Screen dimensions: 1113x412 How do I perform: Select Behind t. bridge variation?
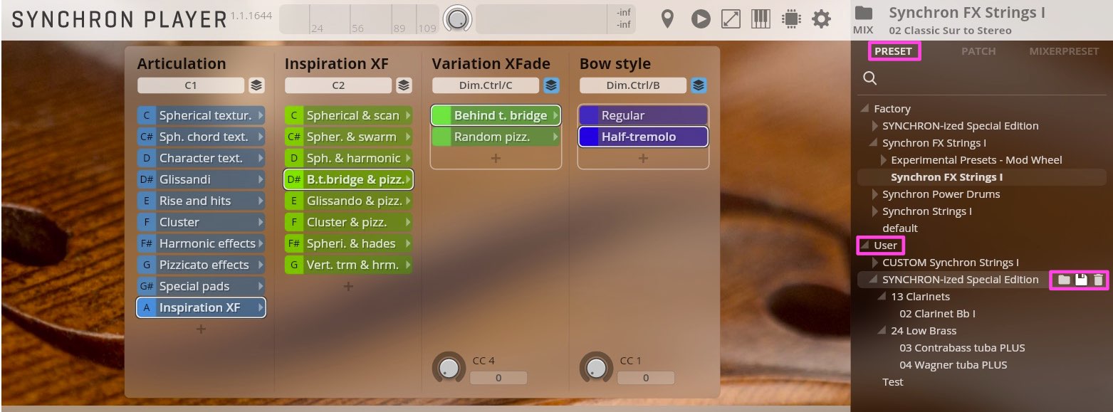(x=496, y=115)
